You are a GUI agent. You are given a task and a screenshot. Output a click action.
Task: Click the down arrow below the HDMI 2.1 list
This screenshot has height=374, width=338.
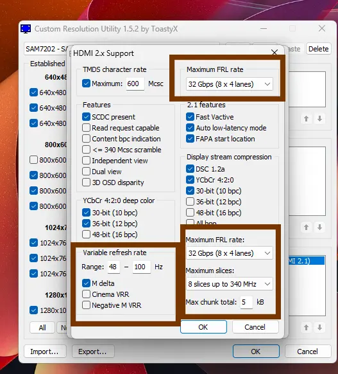tap(319, 328)
